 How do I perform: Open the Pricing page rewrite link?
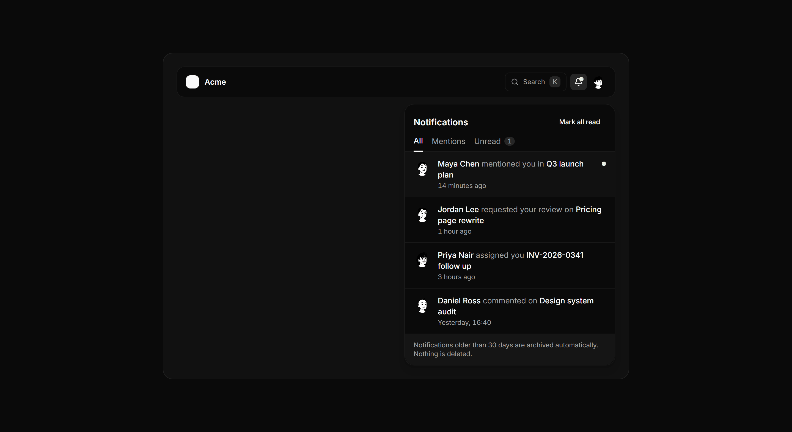point(519,215)
